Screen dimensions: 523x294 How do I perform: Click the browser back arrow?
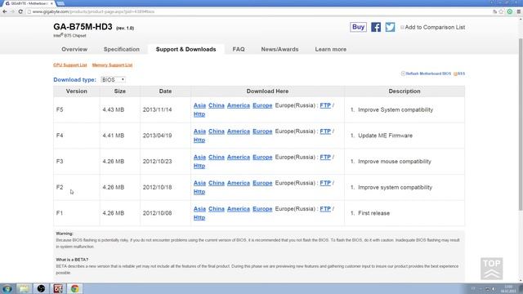tap(5, 11)
